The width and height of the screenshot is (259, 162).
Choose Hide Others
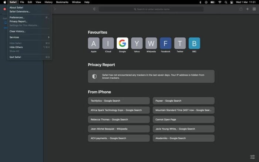click(29, 47)
